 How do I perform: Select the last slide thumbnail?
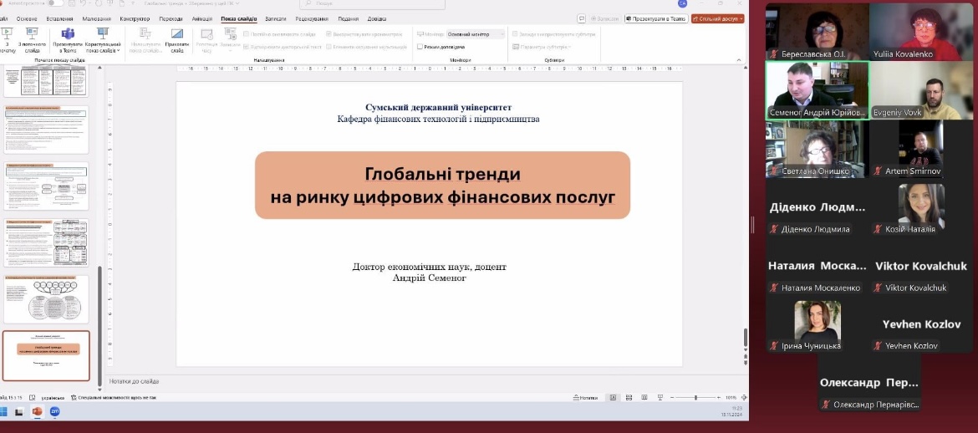(46, 355)
